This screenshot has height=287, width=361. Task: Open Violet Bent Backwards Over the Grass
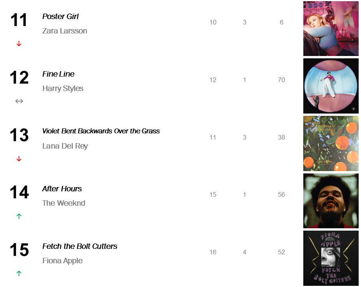[x=101, y=131]
